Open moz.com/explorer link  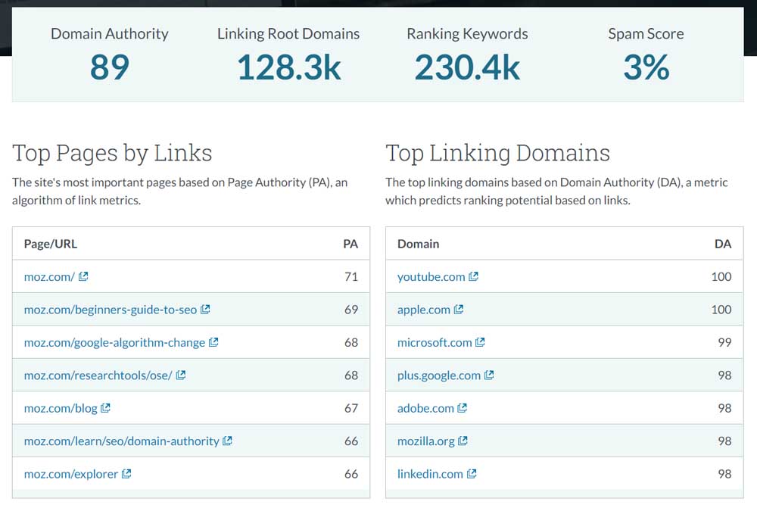point(71,474)
